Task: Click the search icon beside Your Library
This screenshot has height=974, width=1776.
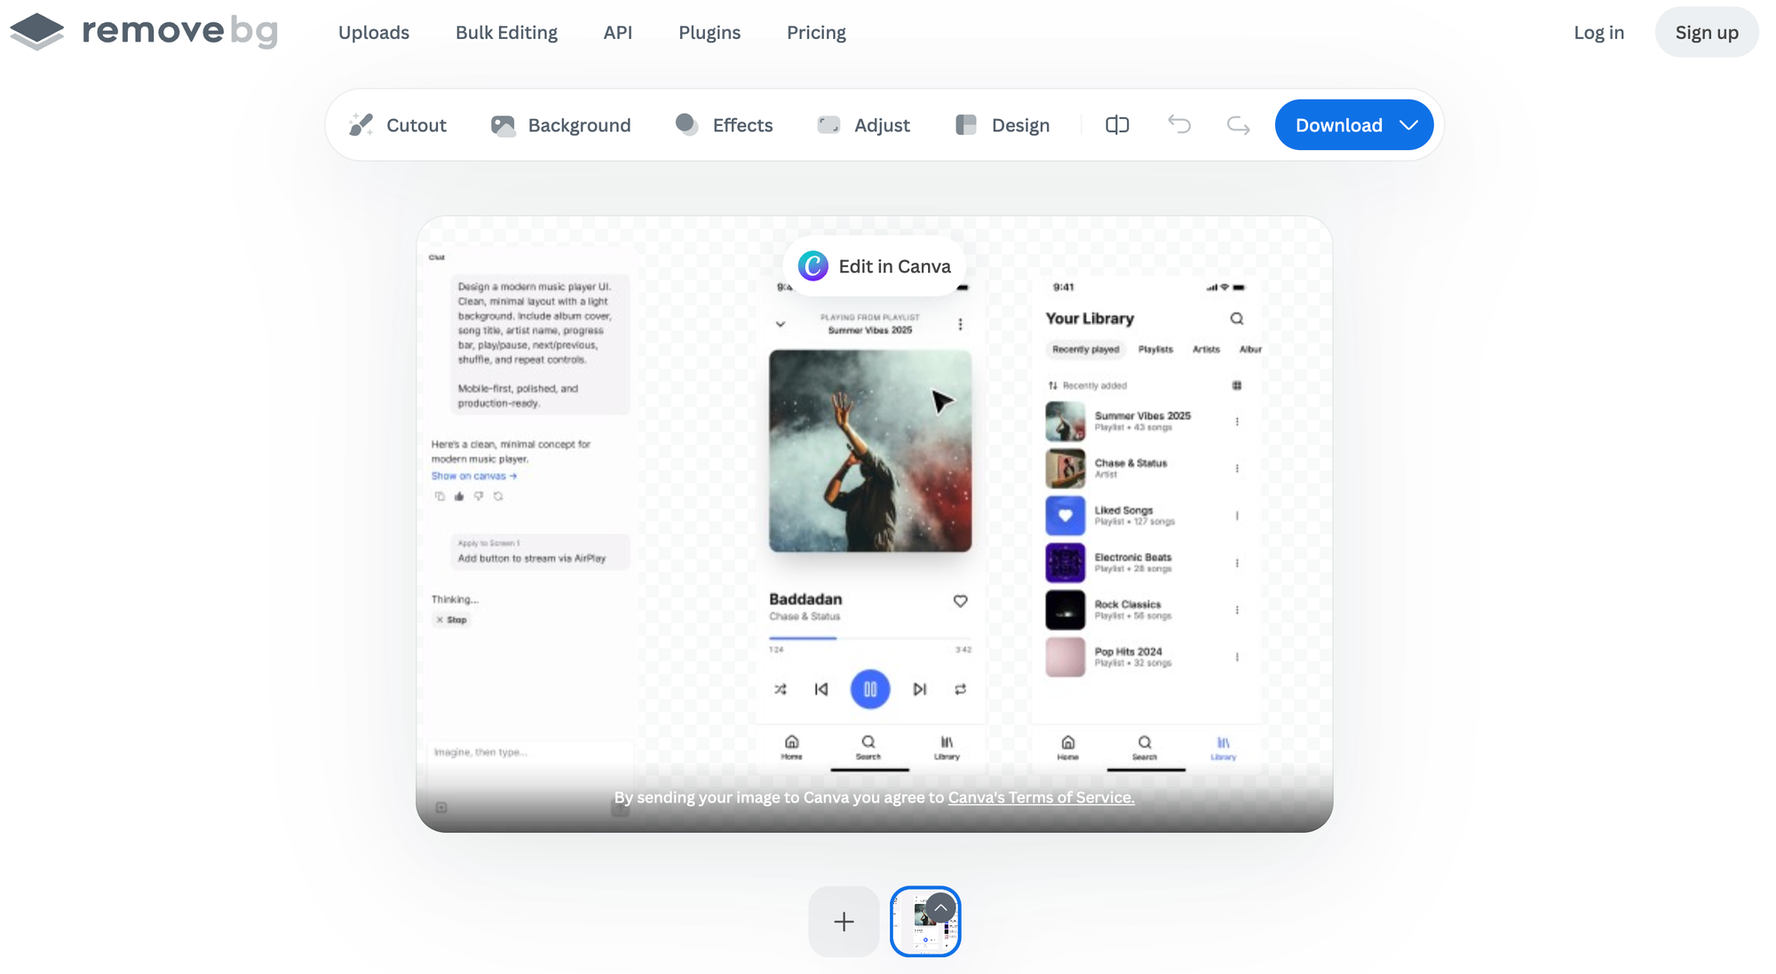Action: click(1237, 319)
